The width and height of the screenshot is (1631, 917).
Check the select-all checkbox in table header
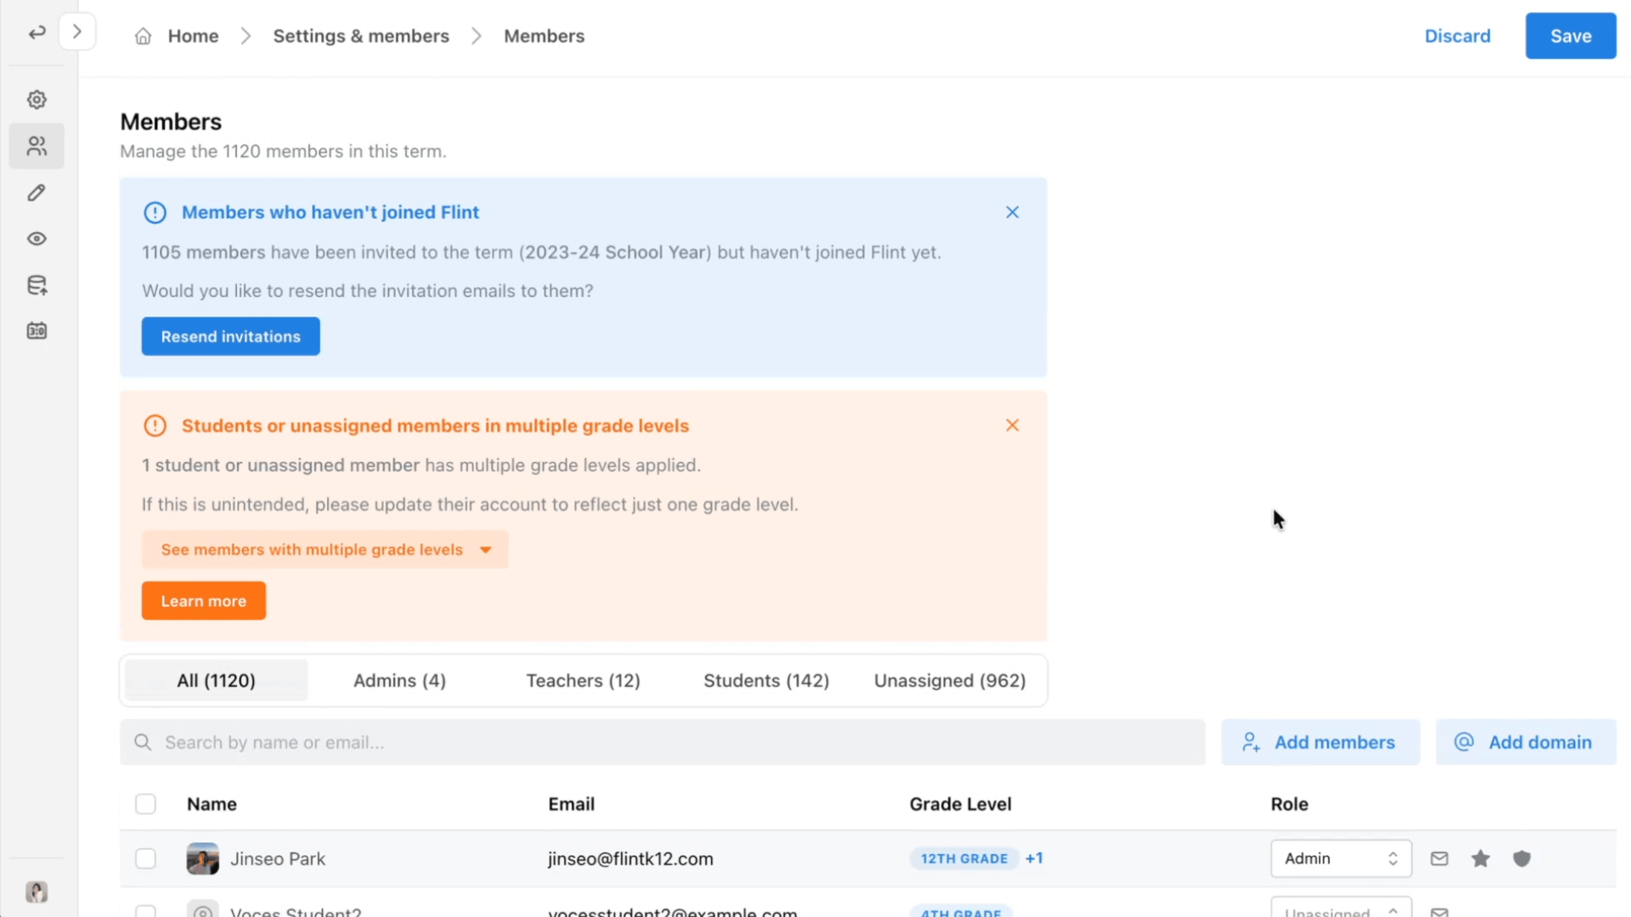tap(145, 804)
